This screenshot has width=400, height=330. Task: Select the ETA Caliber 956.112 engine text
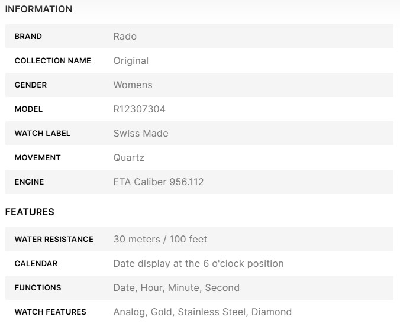click(x=159, y=182)
